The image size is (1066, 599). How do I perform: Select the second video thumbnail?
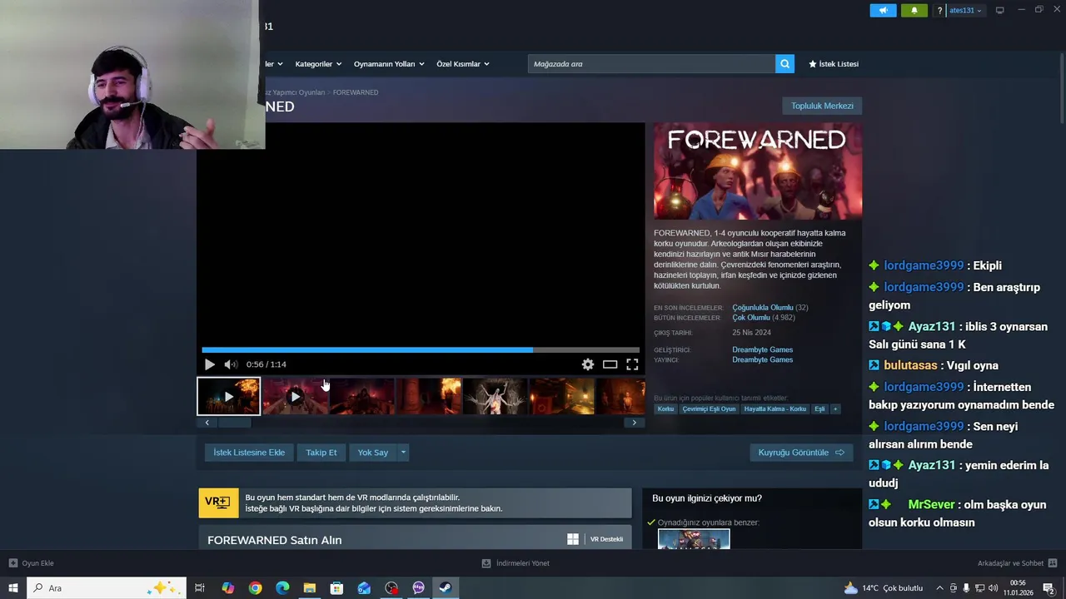(x=295, y=396)
